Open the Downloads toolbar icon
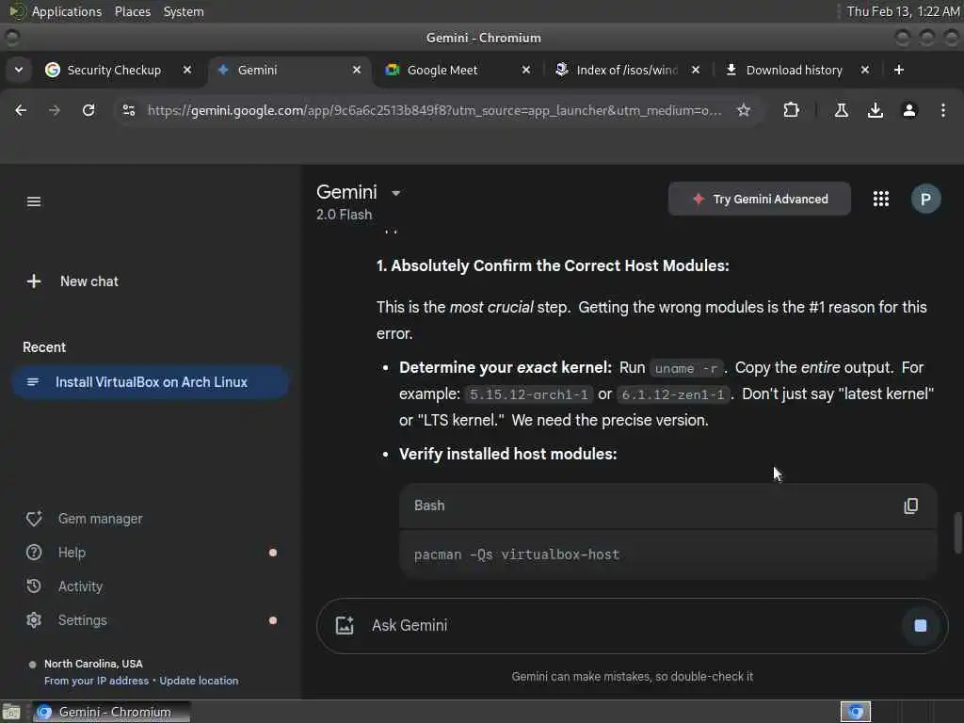This screenshot has width=964, height=723. [875, 110]
